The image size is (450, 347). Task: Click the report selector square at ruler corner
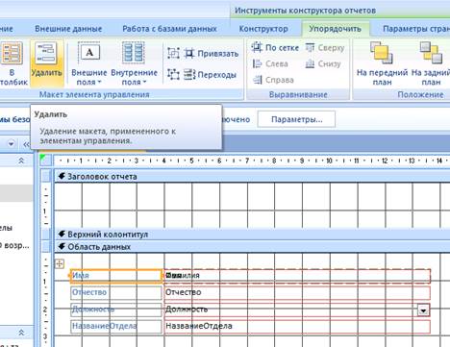(45, 160)
